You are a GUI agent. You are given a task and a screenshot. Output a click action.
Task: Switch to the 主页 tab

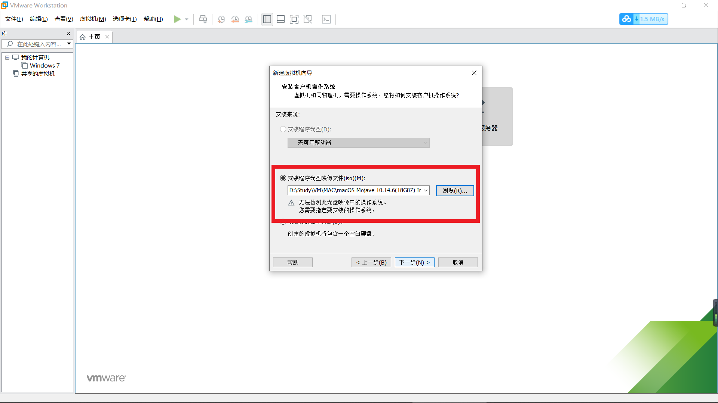click(x=90, y=37)
